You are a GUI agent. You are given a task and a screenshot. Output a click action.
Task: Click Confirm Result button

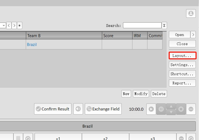tap(53, 109)
